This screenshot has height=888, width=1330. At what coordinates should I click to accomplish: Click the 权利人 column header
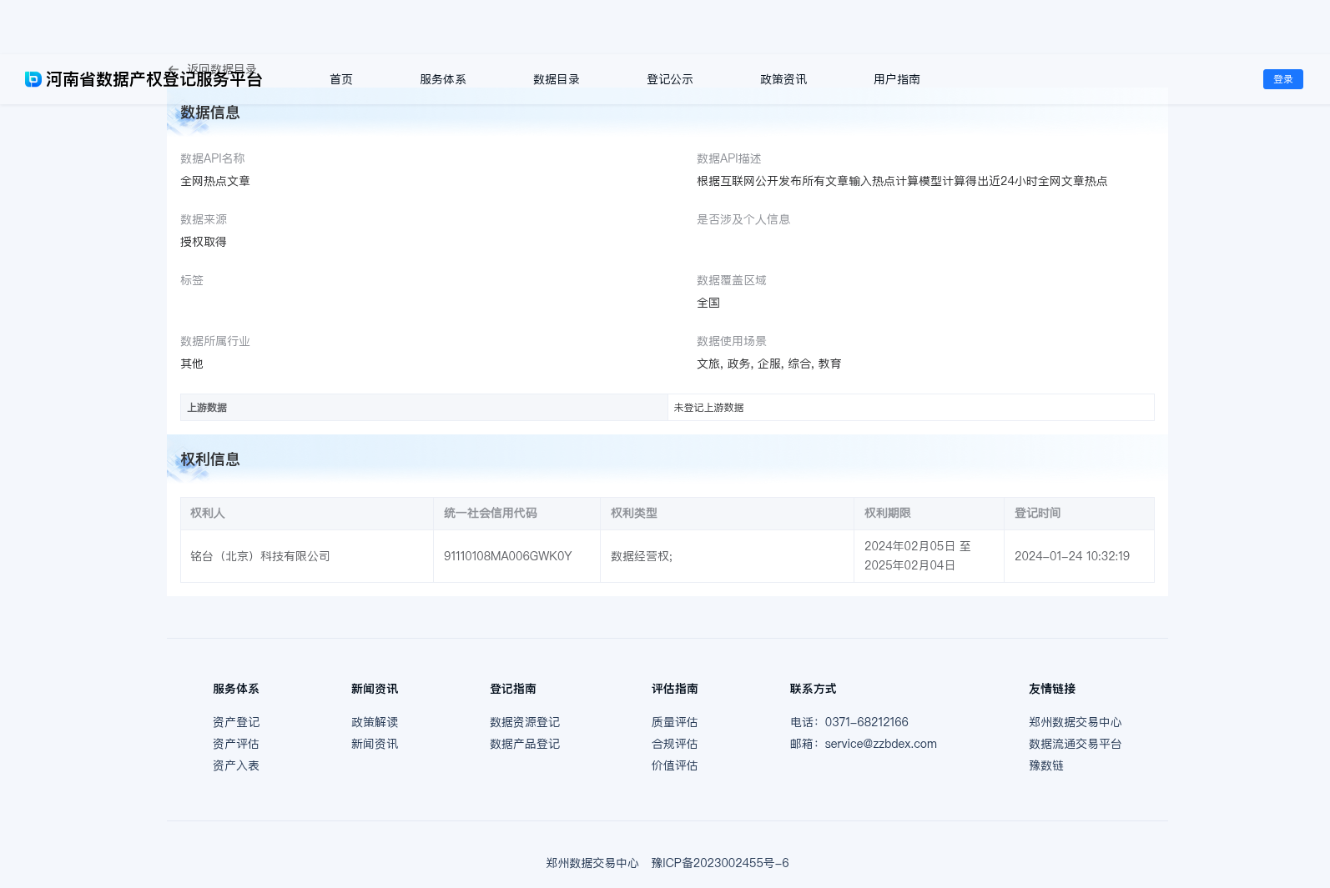(x=307, y=514)
